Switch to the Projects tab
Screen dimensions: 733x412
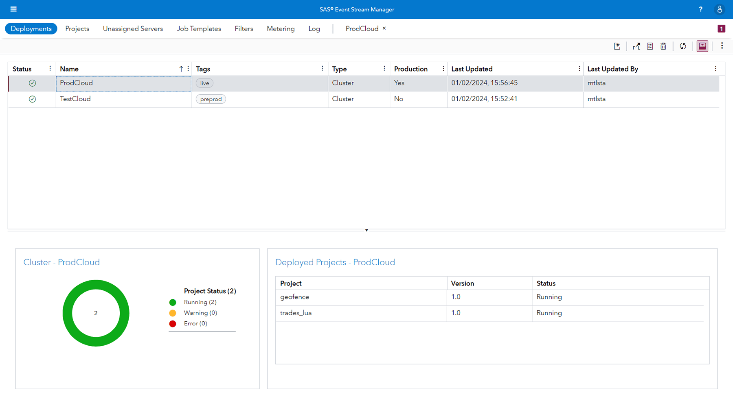coord(77,28)
